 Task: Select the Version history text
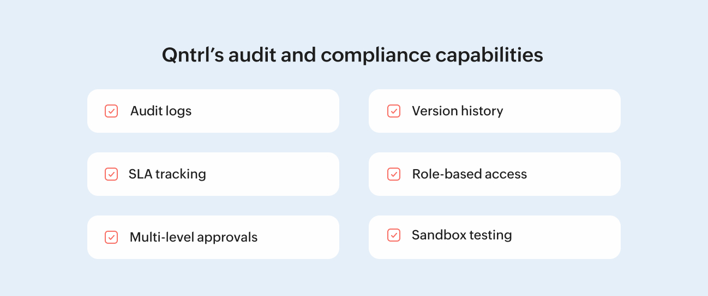(457, 111)
